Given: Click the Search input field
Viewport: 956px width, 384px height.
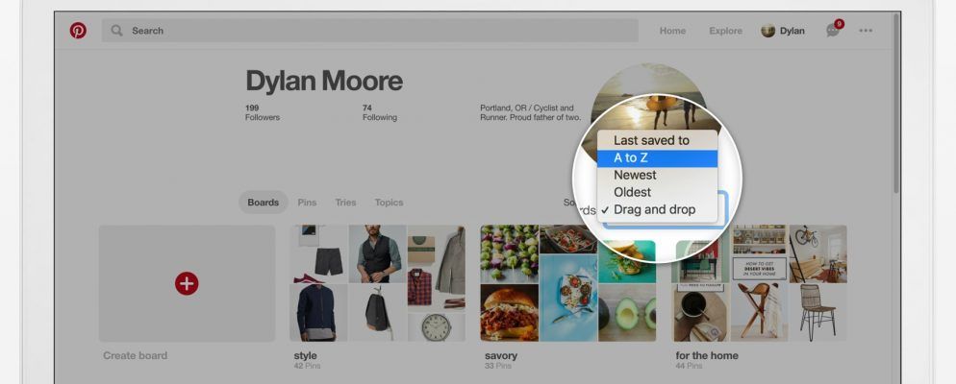Looking at the screenshot, I should [x=370, y=31].
